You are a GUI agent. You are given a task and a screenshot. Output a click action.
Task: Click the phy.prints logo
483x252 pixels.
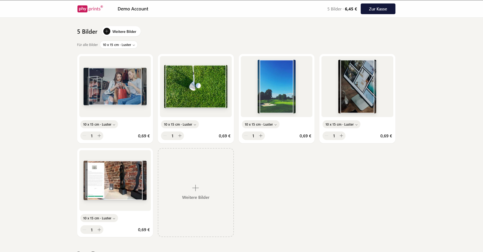click(x=90, y=9)
